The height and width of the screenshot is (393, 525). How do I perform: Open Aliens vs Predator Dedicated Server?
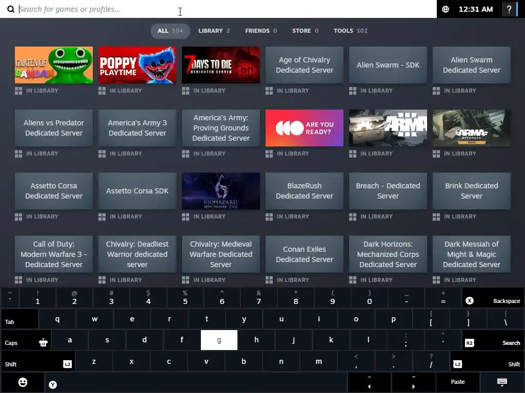point(53,128)
